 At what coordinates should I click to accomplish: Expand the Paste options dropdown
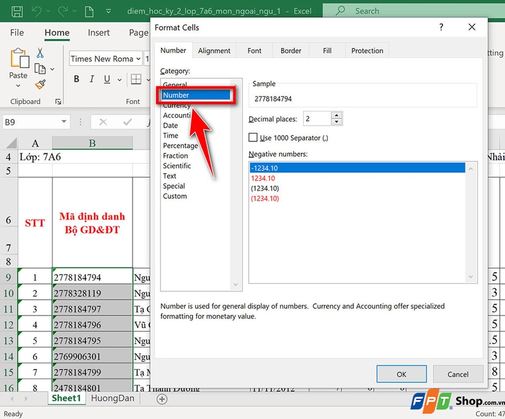18,86
